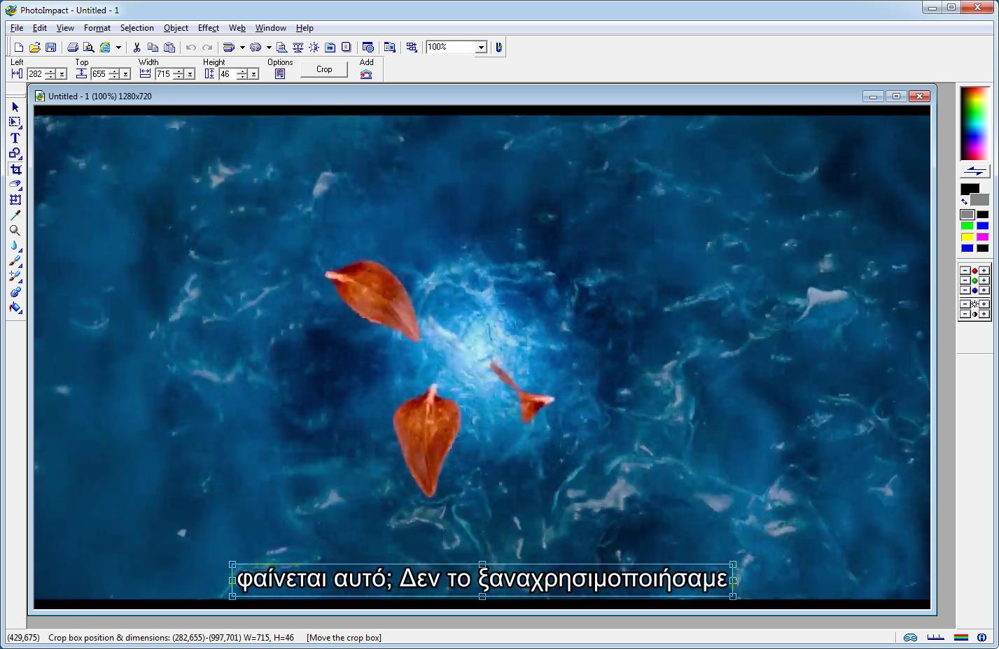This screenshot has width=999, height=649.
Task: Select the water drop Retouch tool
Action: pos(15,245)
